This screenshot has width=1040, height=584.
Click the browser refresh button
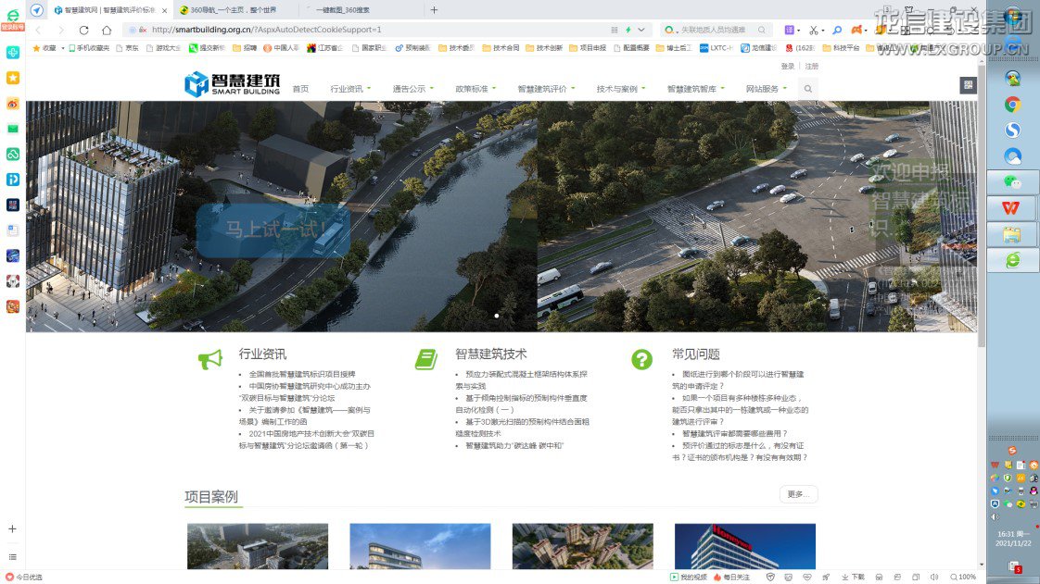[x=83, y=30]
